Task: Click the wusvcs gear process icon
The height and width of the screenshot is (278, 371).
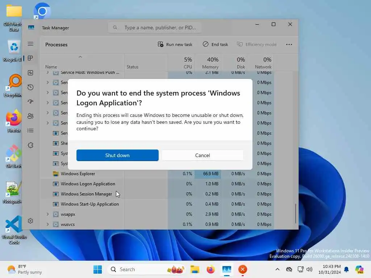Action: (55, 224)
